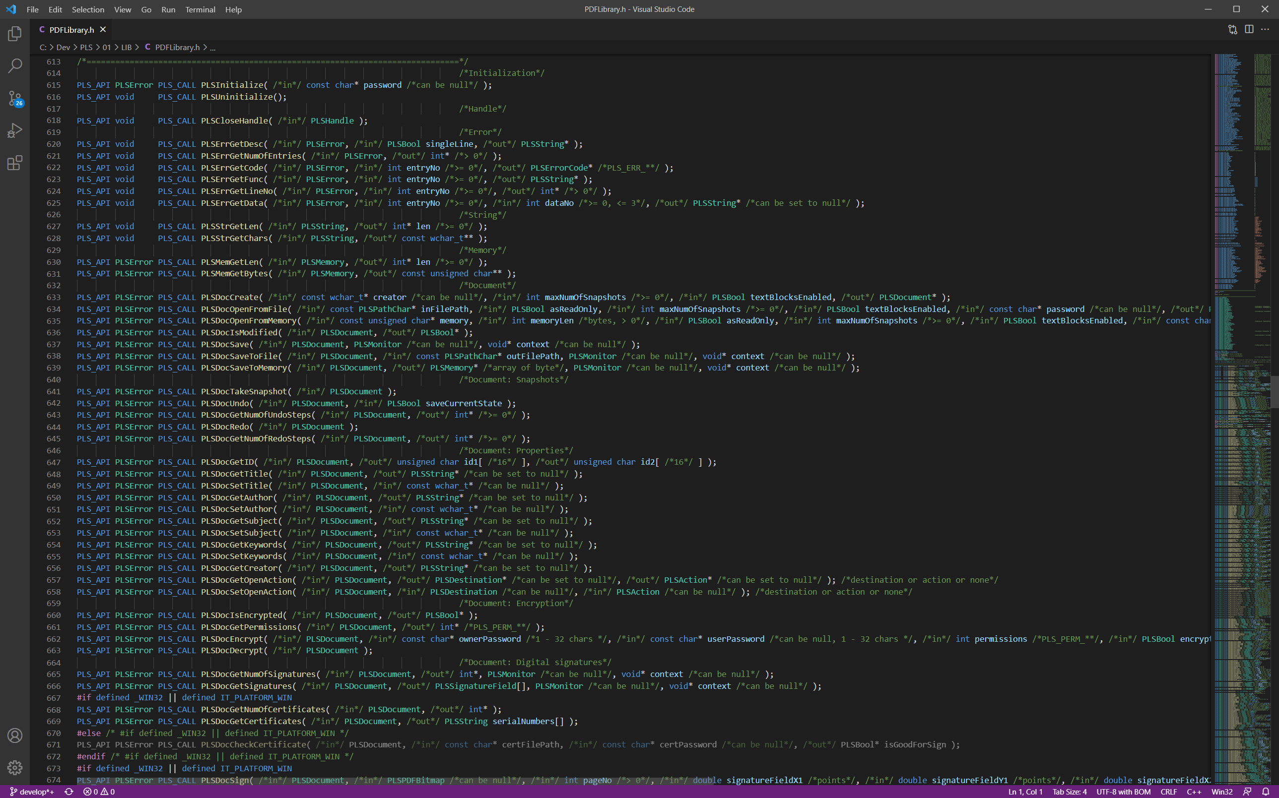Open the Edit menu

(55, 9)
